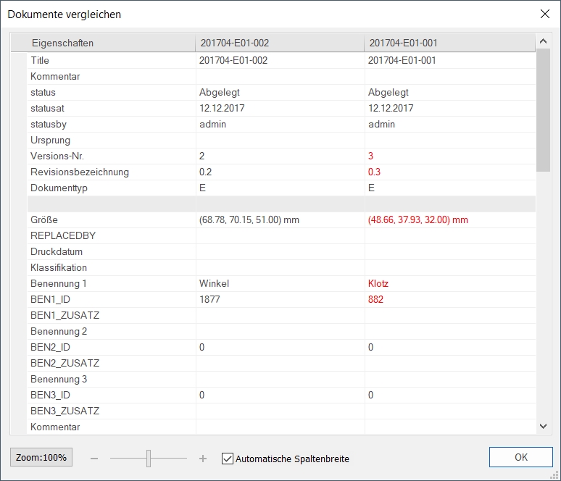This screenshot has height=481, width=561.
Task: Click the zoom slider handle
Action: (x=149, y=459)
